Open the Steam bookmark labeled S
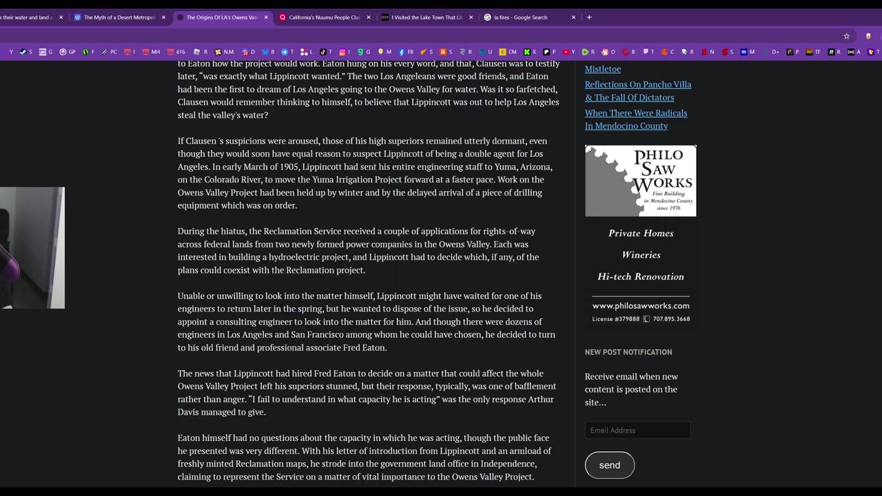This screenshot has height=496, width=882. point(26,52)
